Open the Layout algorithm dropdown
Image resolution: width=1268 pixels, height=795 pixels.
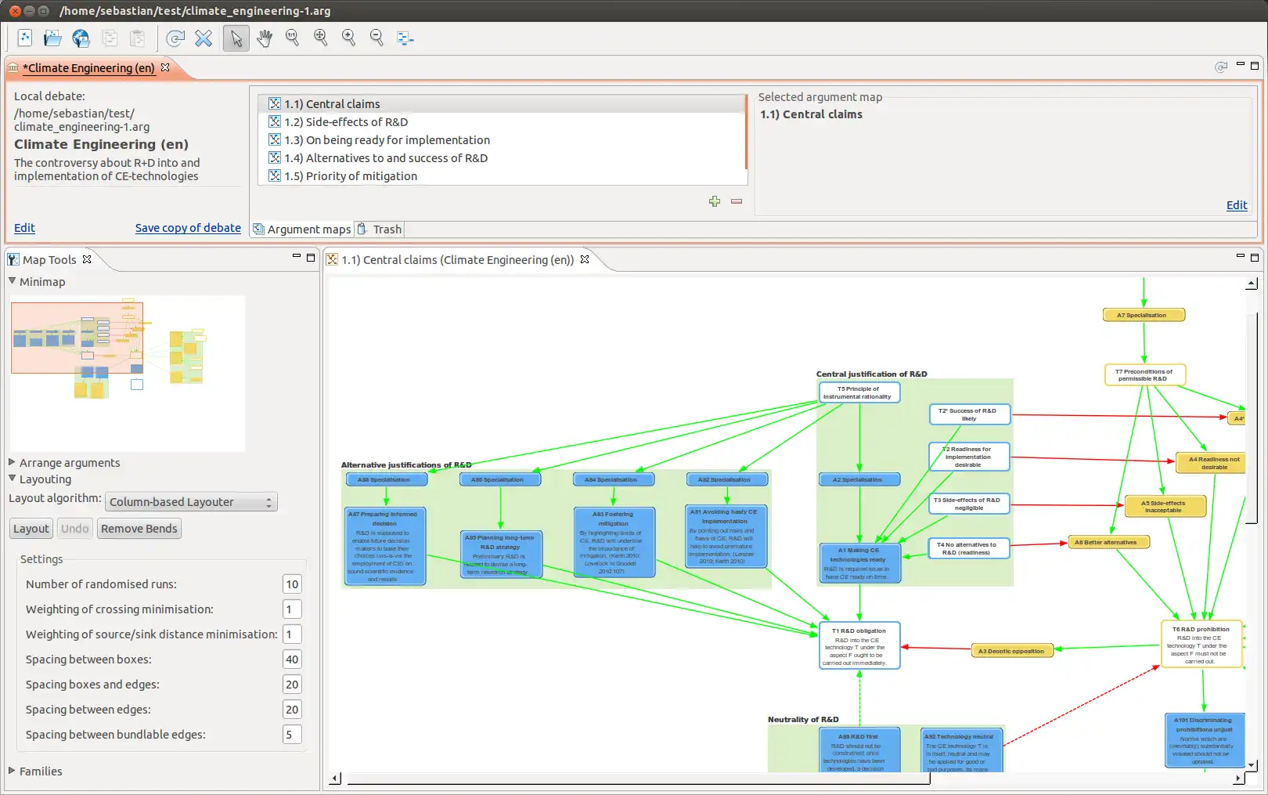pyautogui.click(x=191, y=502)
